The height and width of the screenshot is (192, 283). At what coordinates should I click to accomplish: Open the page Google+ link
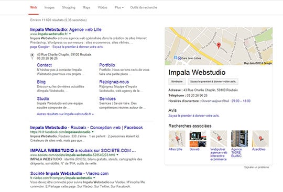point(40,47)
